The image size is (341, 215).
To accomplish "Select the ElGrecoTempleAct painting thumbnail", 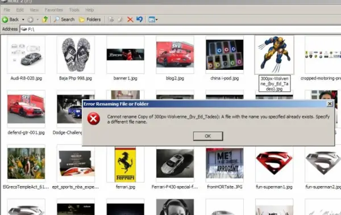I will click(26, 163).
